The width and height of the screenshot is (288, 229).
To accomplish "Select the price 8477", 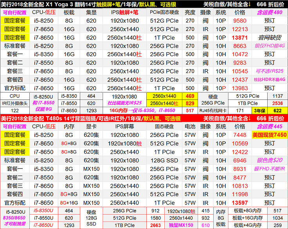I will tap(240, 178).
